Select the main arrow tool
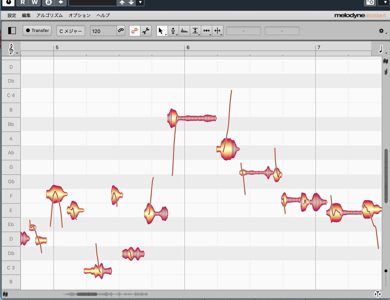This screenshot has width=390, height=300. pos(162,31)
